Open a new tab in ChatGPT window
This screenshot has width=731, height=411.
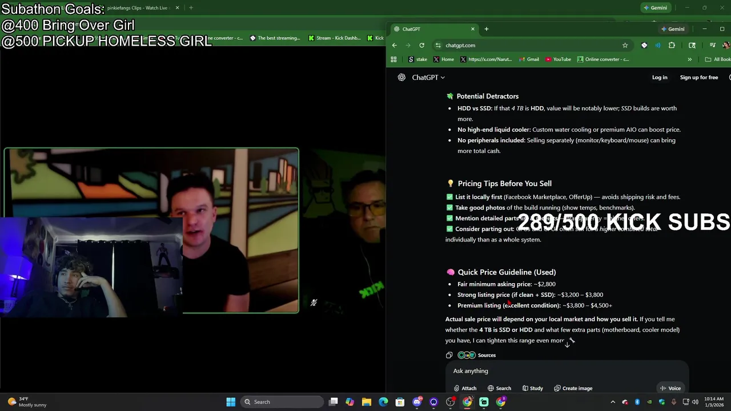coord(487,29)
